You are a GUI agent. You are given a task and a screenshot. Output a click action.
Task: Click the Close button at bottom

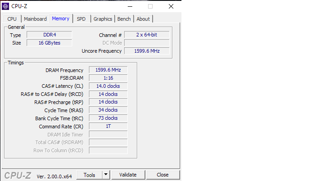click(x=162, y=175)
